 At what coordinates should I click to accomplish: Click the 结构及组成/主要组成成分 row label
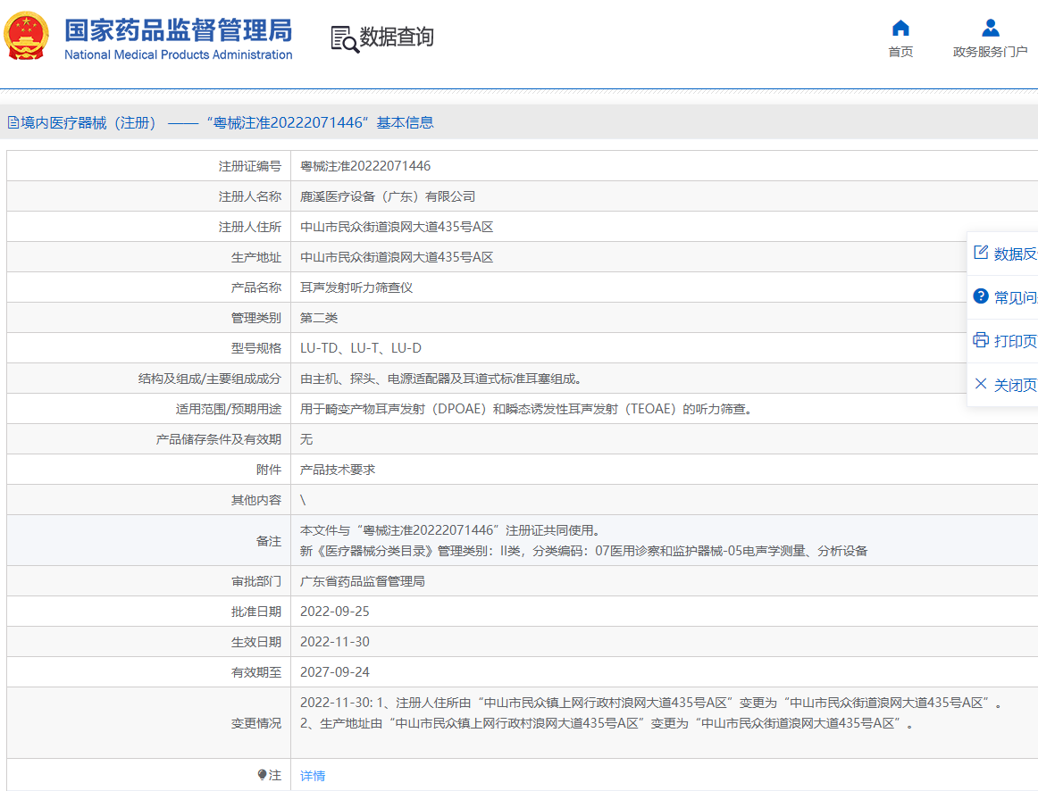(x=209, y=379)
